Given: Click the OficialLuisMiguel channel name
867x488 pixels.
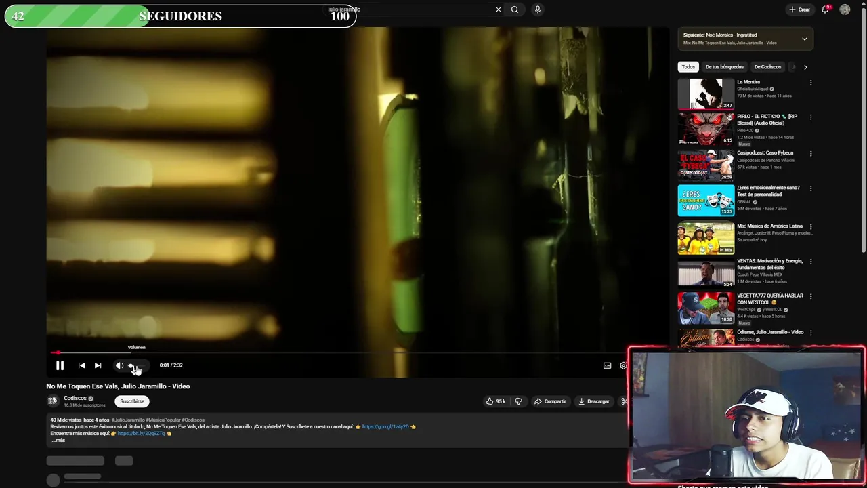Looking at the screenshot, I should (753, 89).
